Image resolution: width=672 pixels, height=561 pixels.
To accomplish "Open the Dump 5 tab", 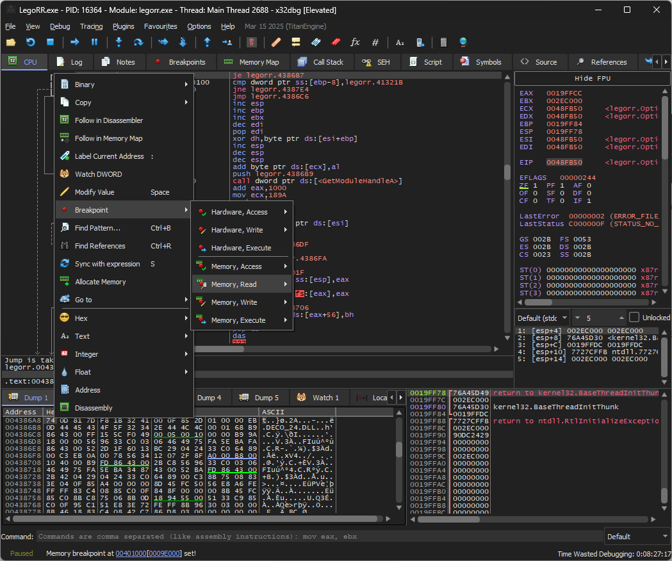I will 259,398.
